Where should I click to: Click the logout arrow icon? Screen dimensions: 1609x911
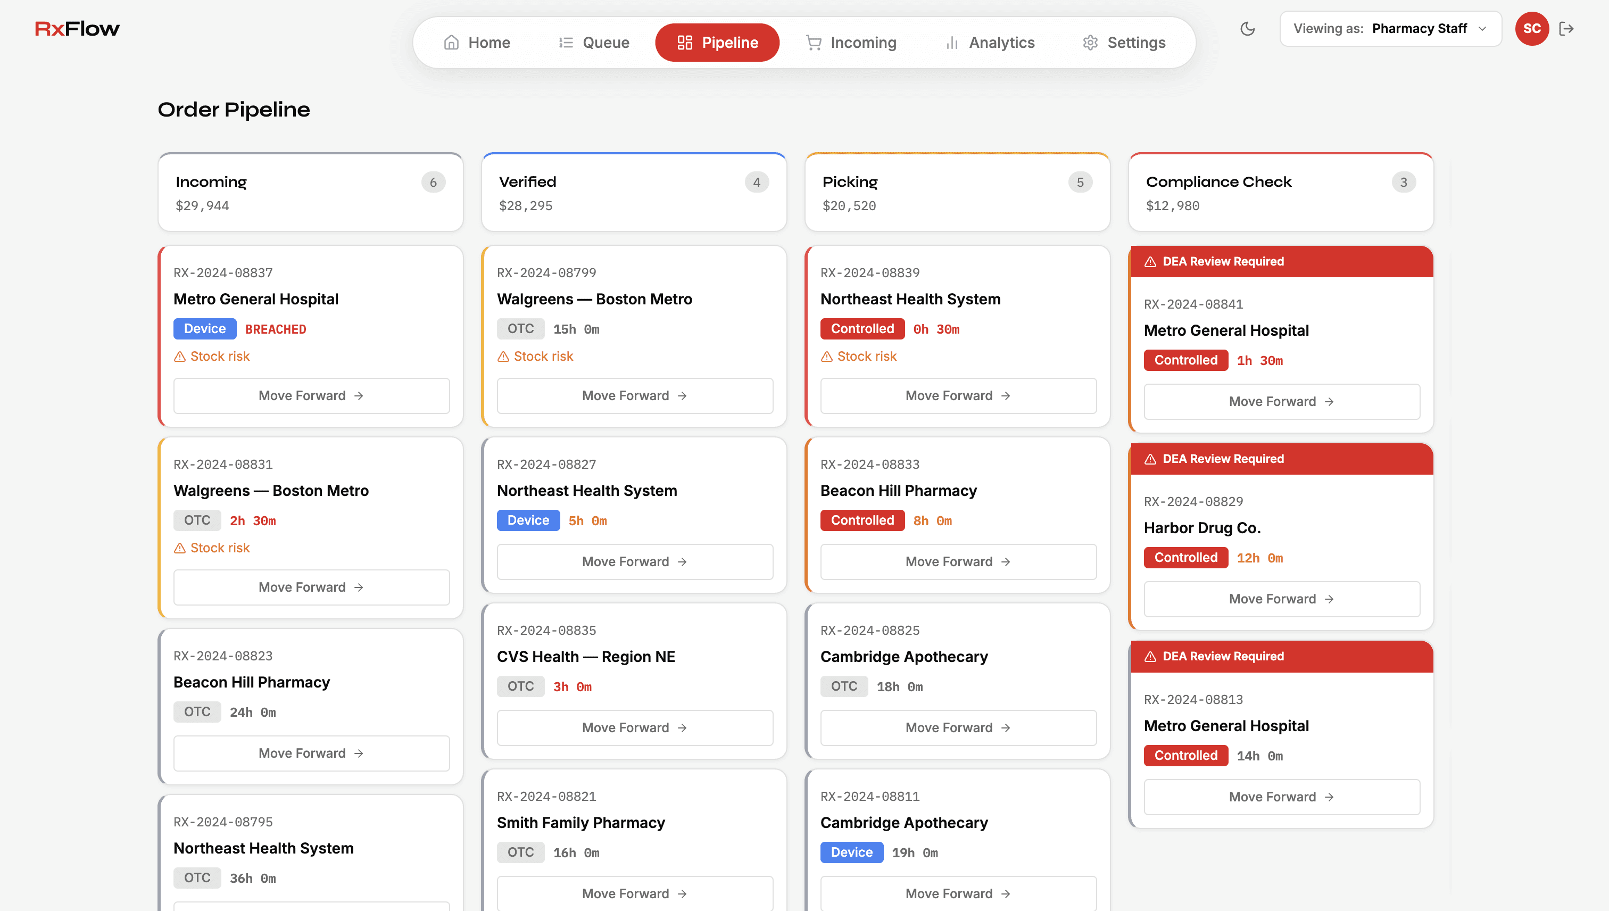click(x=1566, y=29)
